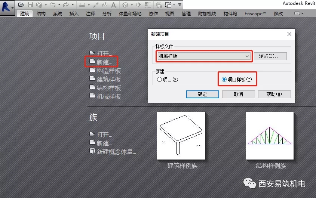Click the Undo arrow icon
Viewport: 316px width, 198px height.
click(53, 4)
